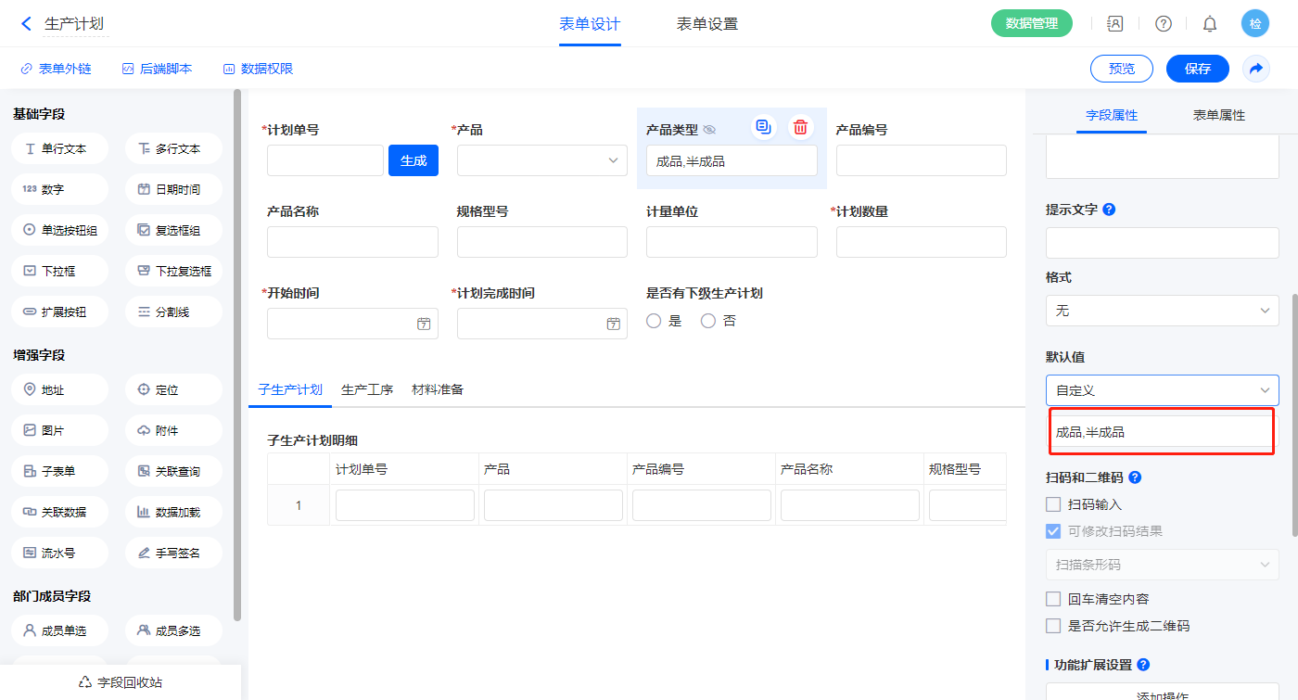This screenshot has width=1298, height=700.
Task: Check the 回车清空内容 option
Action: click(1053, 599)
